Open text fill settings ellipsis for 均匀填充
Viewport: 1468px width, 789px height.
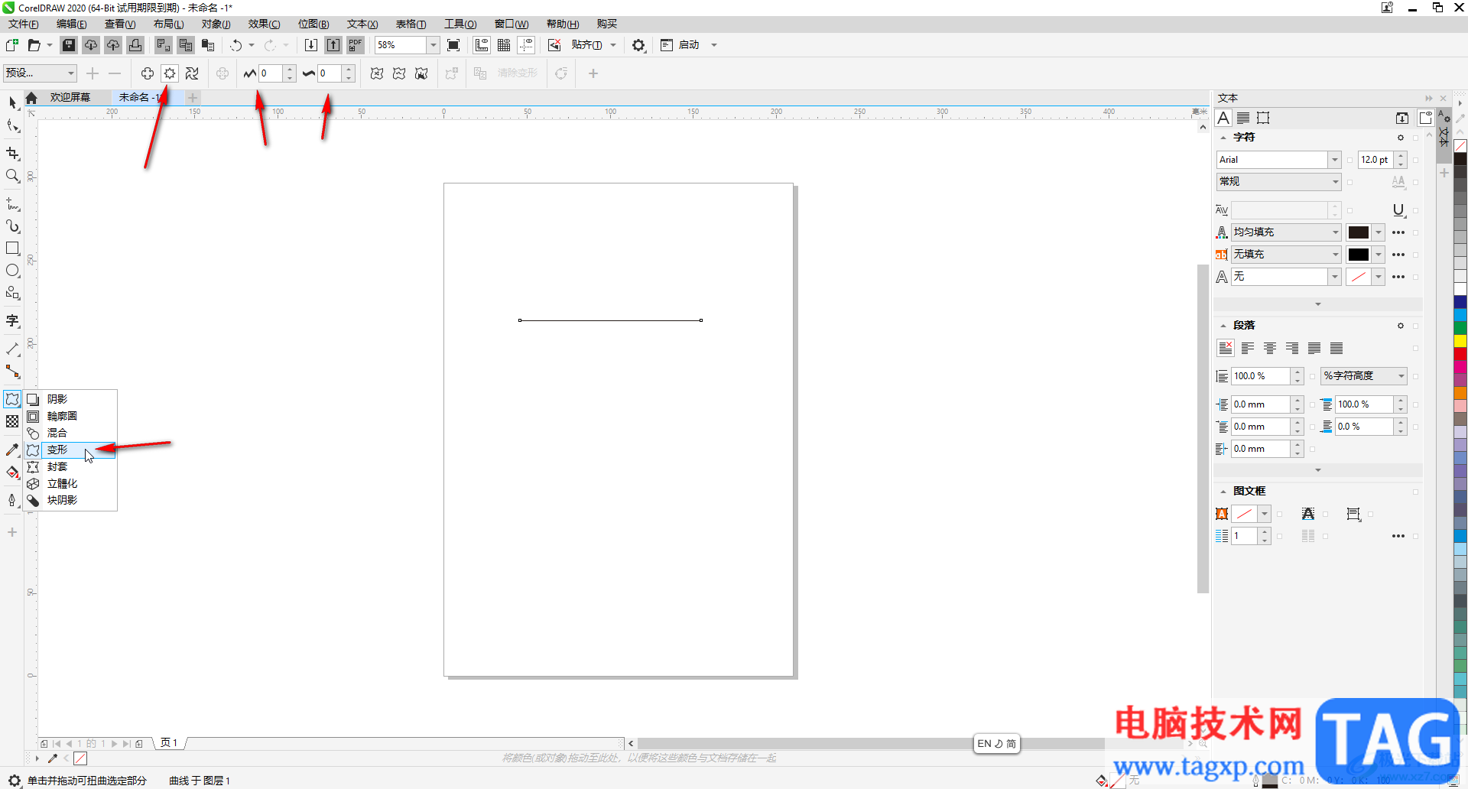point(1398,232)
